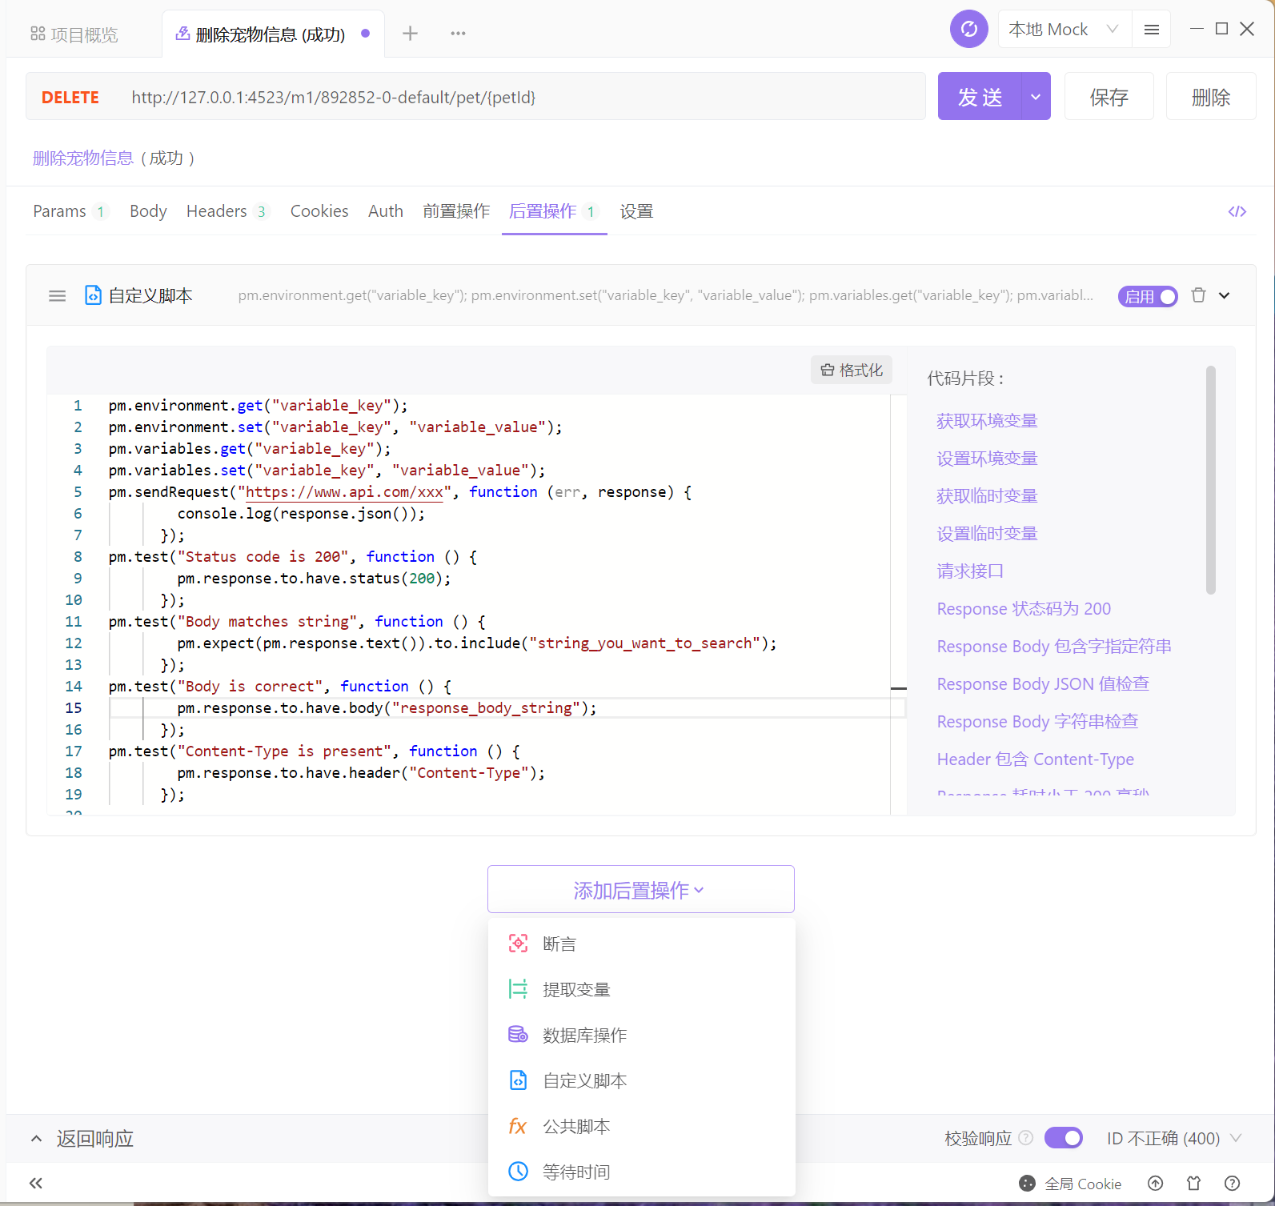Image resolution: width=1275 pixels, height=1206 pixels.
Task: Click the drag handle of 自定义脚本 row
Action: [57, 295]
